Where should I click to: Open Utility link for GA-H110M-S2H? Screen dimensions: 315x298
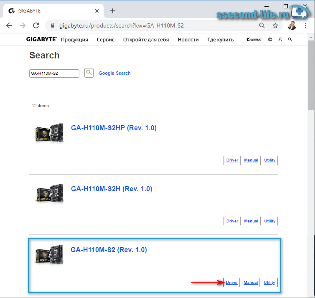click(270, 221)
